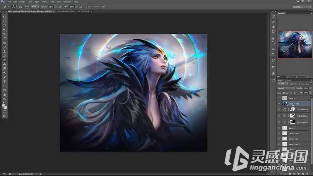Hide Layer 9 visibility eye
The width and height of the screenshot is (313, 176).
279,128
